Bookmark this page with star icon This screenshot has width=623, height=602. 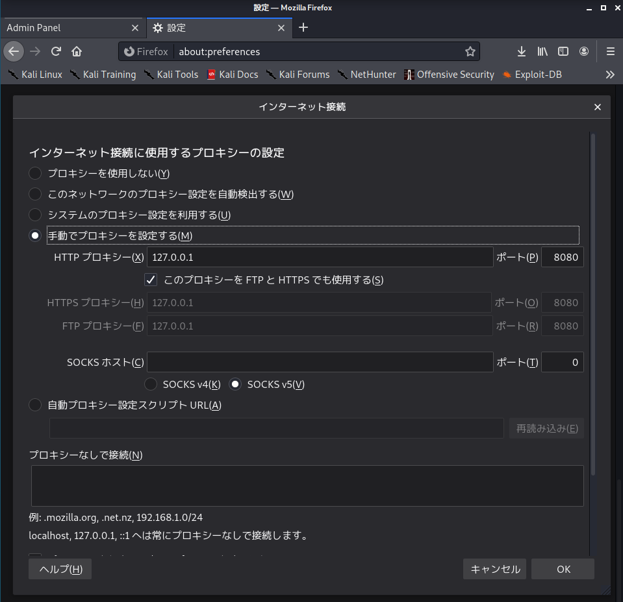(470, 51)
